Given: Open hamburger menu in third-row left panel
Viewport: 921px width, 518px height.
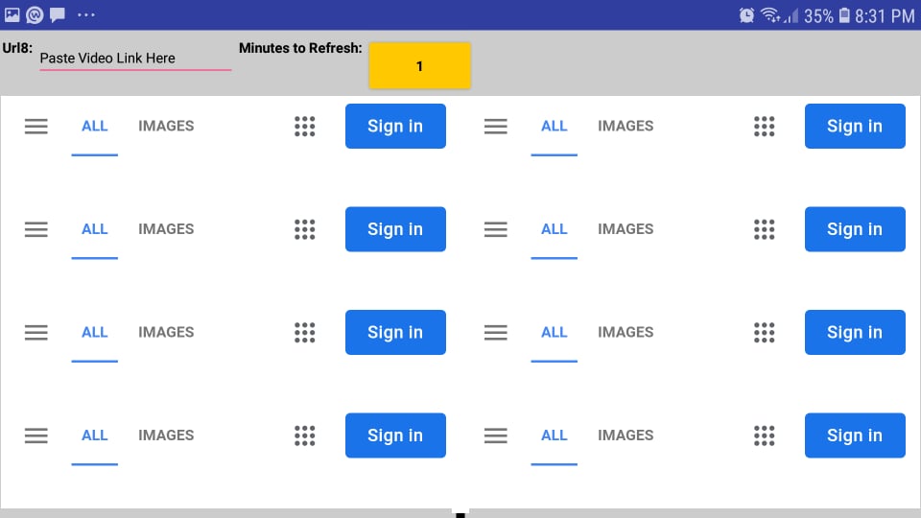Looking at the screenshot, I should [x=35, y=333].
